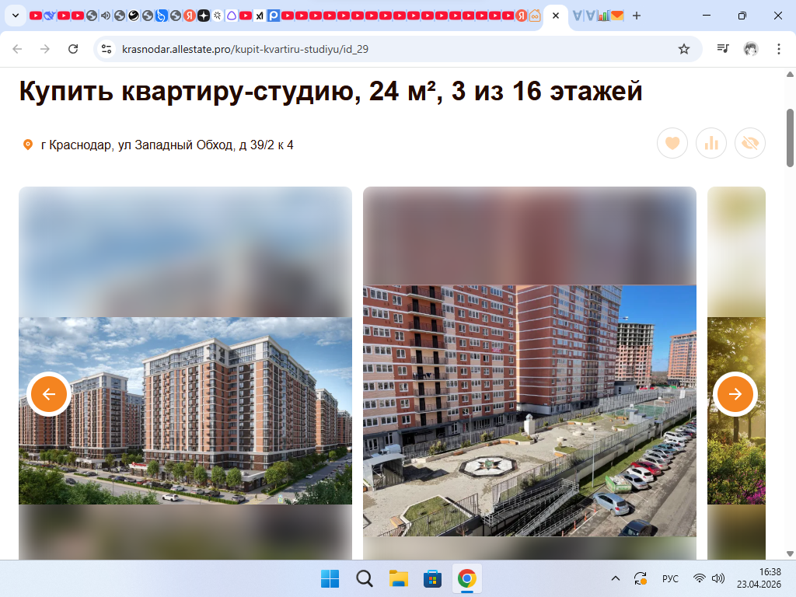The image size is (796, 597).
Task: View site information icon in address bar
Action: coord(106,49)
